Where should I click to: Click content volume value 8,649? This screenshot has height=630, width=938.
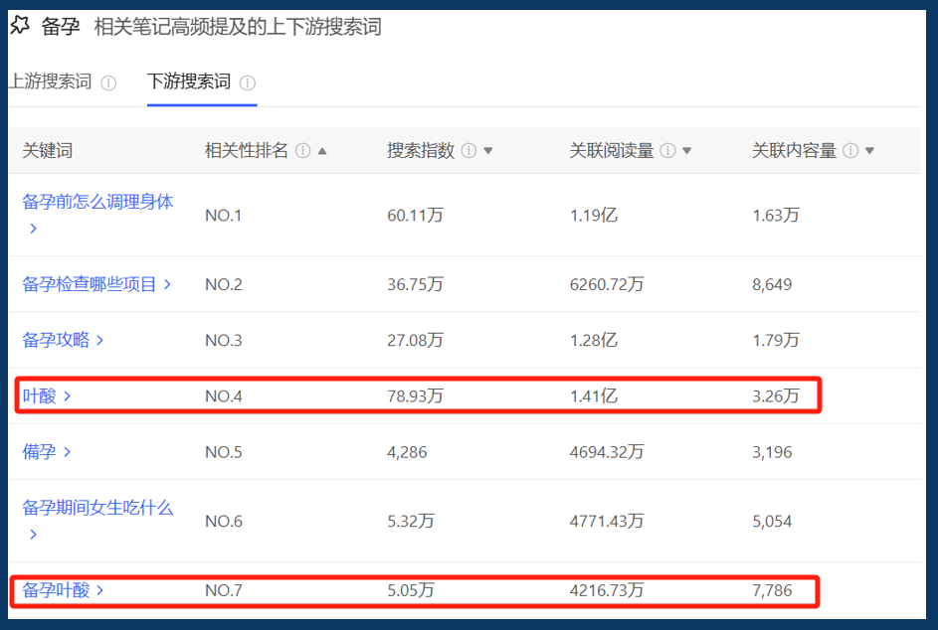pos(772,284)
